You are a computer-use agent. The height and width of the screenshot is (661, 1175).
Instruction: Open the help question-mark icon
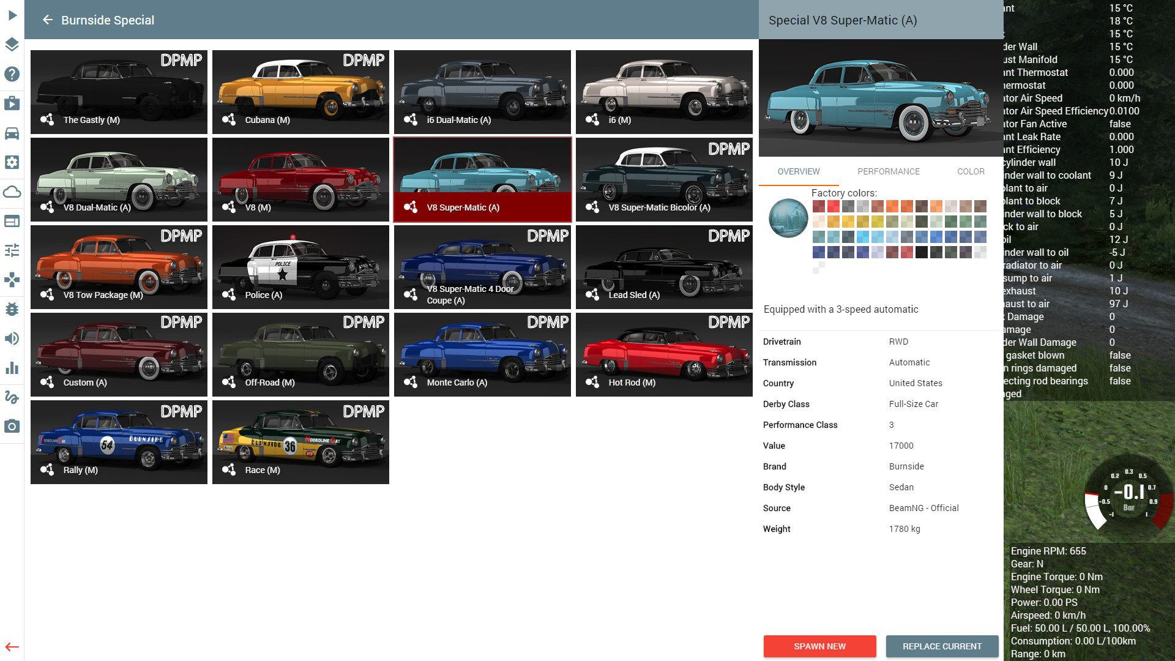[x=12, y=74]
